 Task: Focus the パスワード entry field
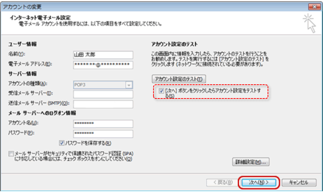point(102,134)
